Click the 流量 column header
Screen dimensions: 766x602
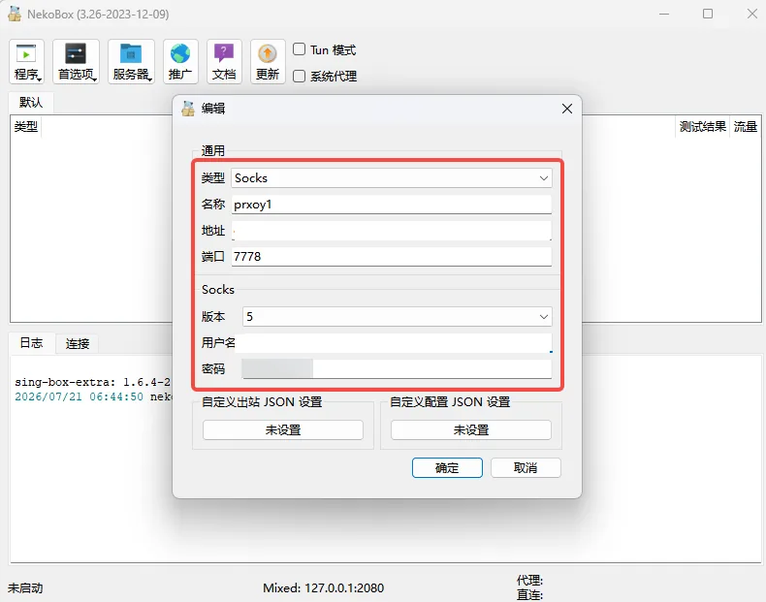(x=746, y=127)
